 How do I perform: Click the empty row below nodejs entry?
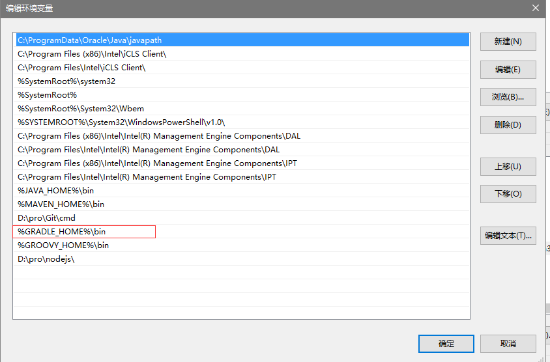tap(241, 273)
